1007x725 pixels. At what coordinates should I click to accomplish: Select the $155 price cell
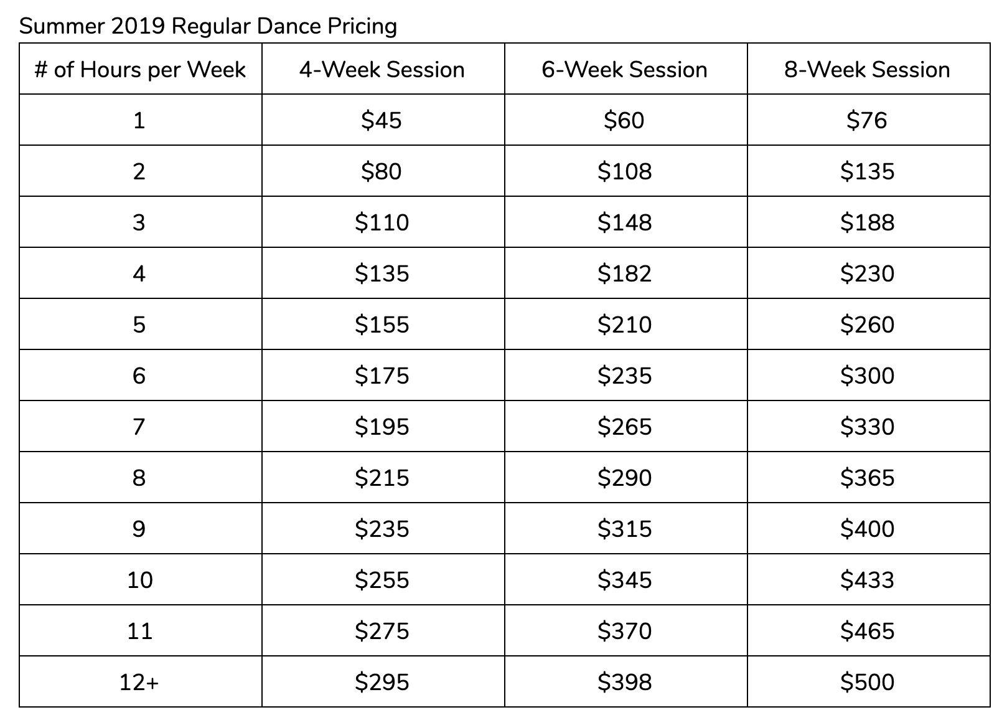[x=383, y=325]
